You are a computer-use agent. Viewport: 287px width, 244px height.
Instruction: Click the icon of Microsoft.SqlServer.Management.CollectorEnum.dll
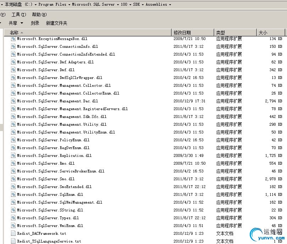point(13,93)
